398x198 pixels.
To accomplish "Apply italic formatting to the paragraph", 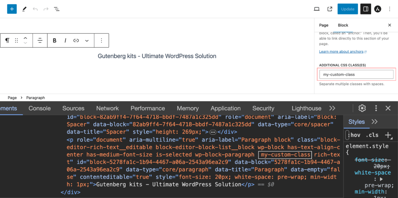I will tap(65, 40).
